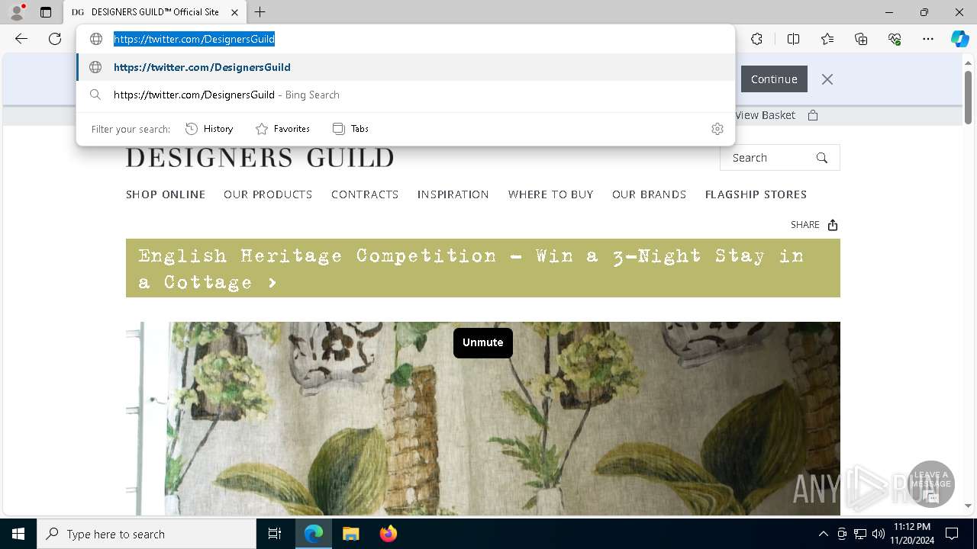Show hidden system tray icons
The height and width of the screenshot is (549, 977).
pos(823,534)
